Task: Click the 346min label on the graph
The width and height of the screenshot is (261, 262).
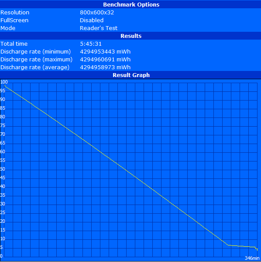Action: pyautogui.click(x=252, y=258)
